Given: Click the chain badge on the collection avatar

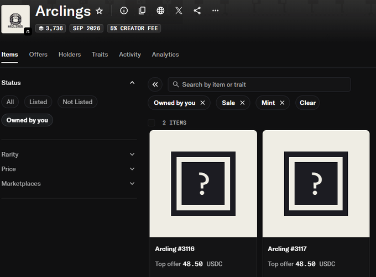Looking at the screenshot, I should [x=28, y=31].
